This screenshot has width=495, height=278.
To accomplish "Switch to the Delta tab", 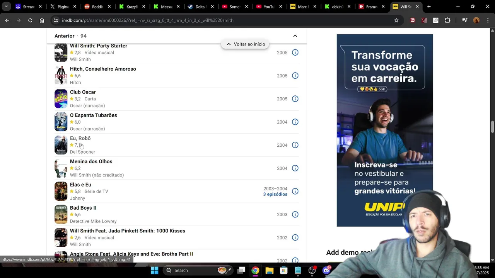I will (x=200, y=7).
